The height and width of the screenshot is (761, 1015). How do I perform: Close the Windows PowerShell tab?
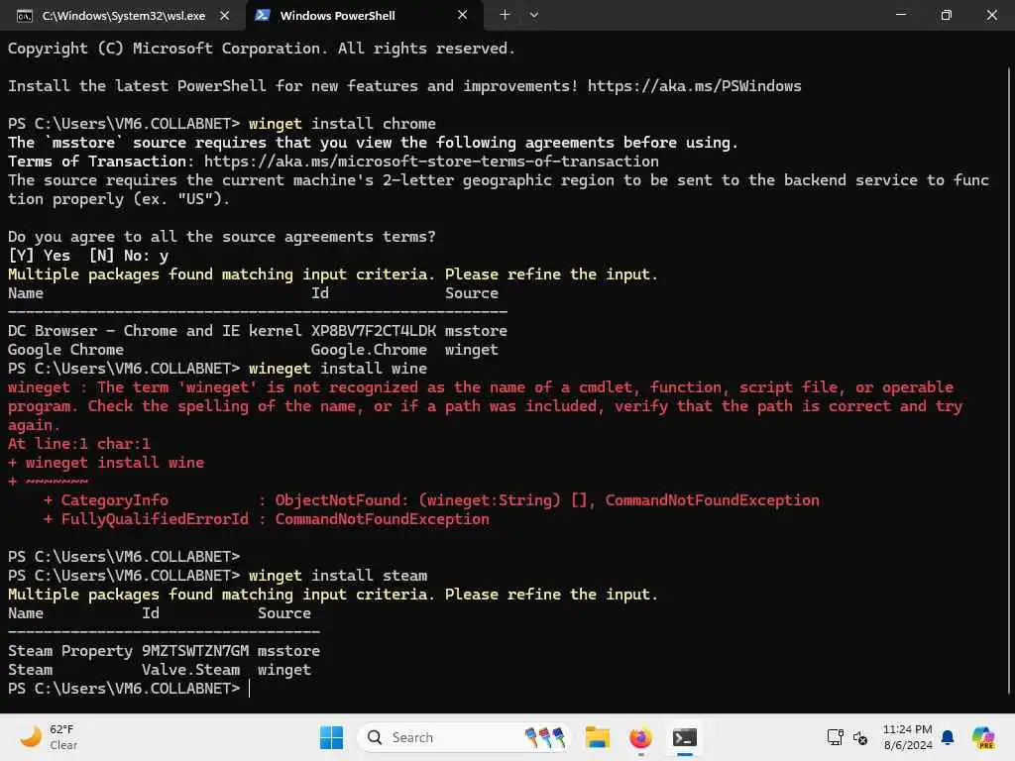(x=462, y=15)
